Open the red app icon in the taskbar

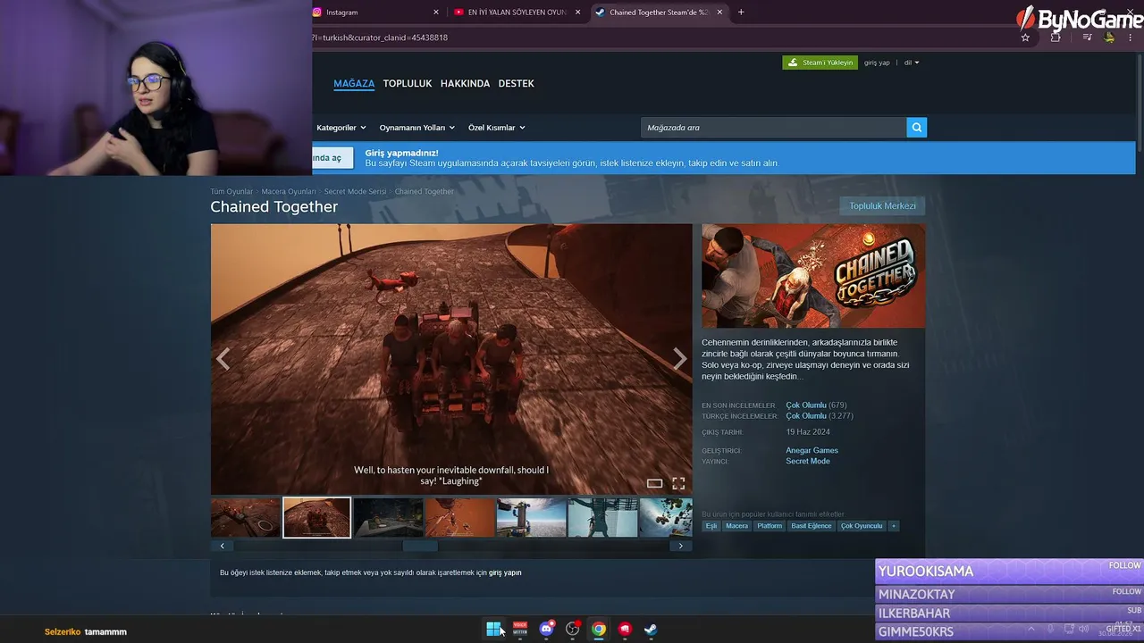625,629
